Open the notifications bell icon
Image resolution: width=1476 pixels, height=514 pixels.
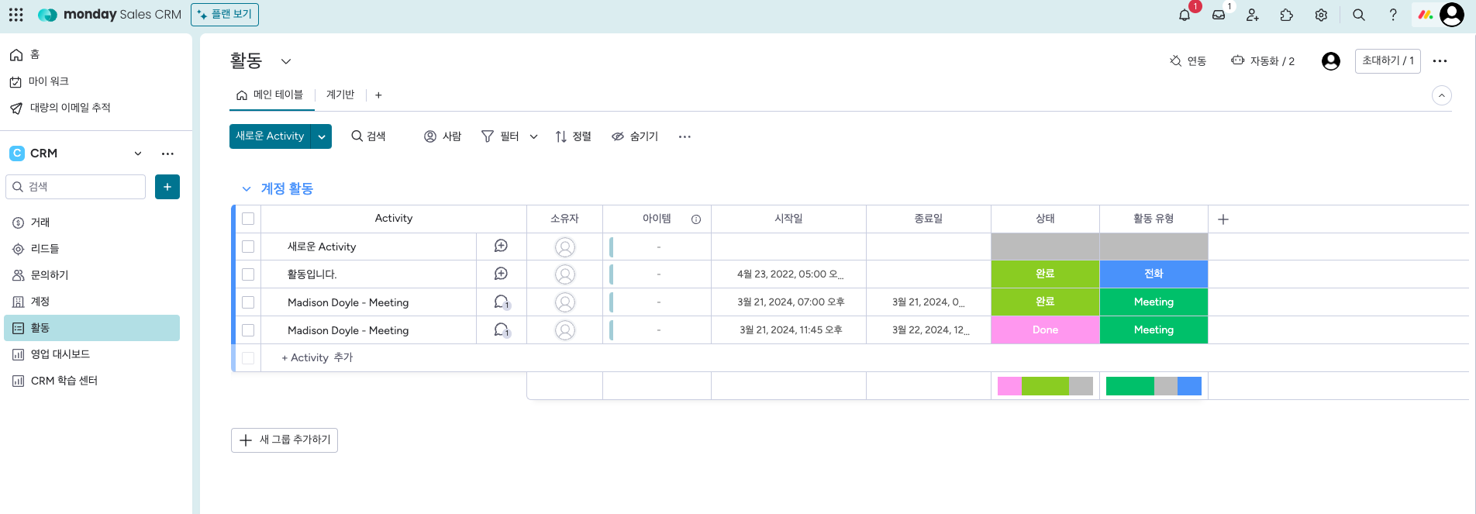coord(1184,15)
